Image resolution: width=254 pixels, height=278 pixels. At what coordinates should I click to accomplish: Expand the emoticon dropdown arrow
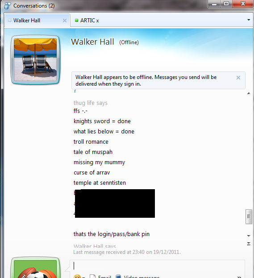click(83, 277)
